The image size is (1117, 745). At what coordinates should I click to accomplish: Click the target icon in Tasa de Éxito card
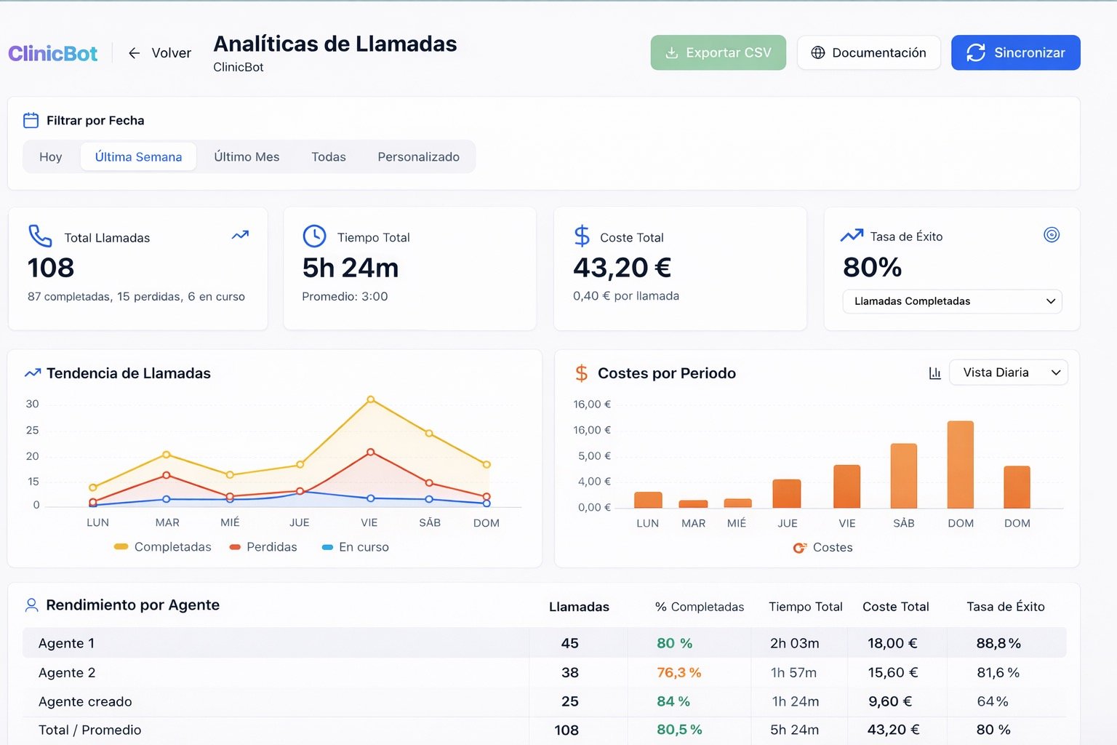[x=1051, y=235]
